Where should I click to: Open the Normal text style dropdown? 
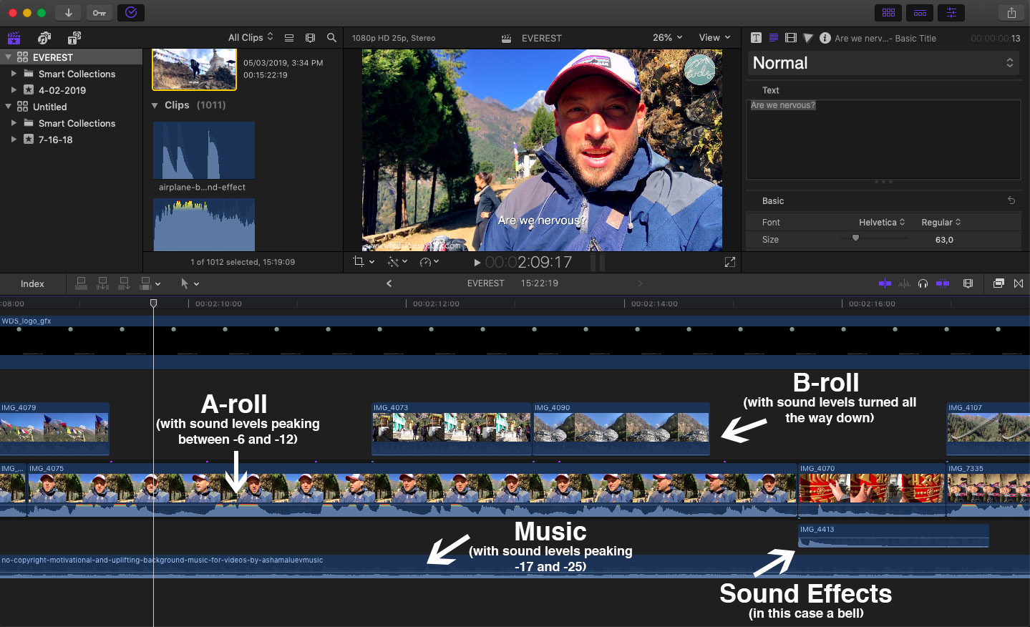tap(884, 63)
